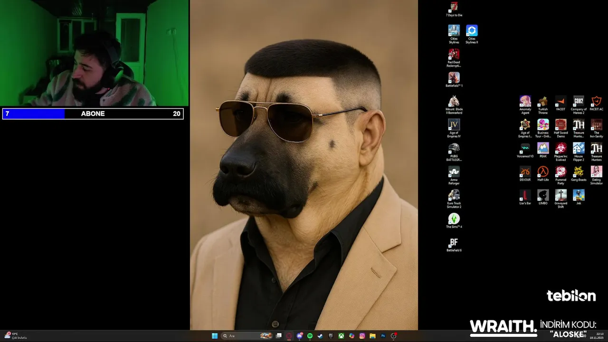Open the Arma Reforger shortcut

[x=454, y=175]
